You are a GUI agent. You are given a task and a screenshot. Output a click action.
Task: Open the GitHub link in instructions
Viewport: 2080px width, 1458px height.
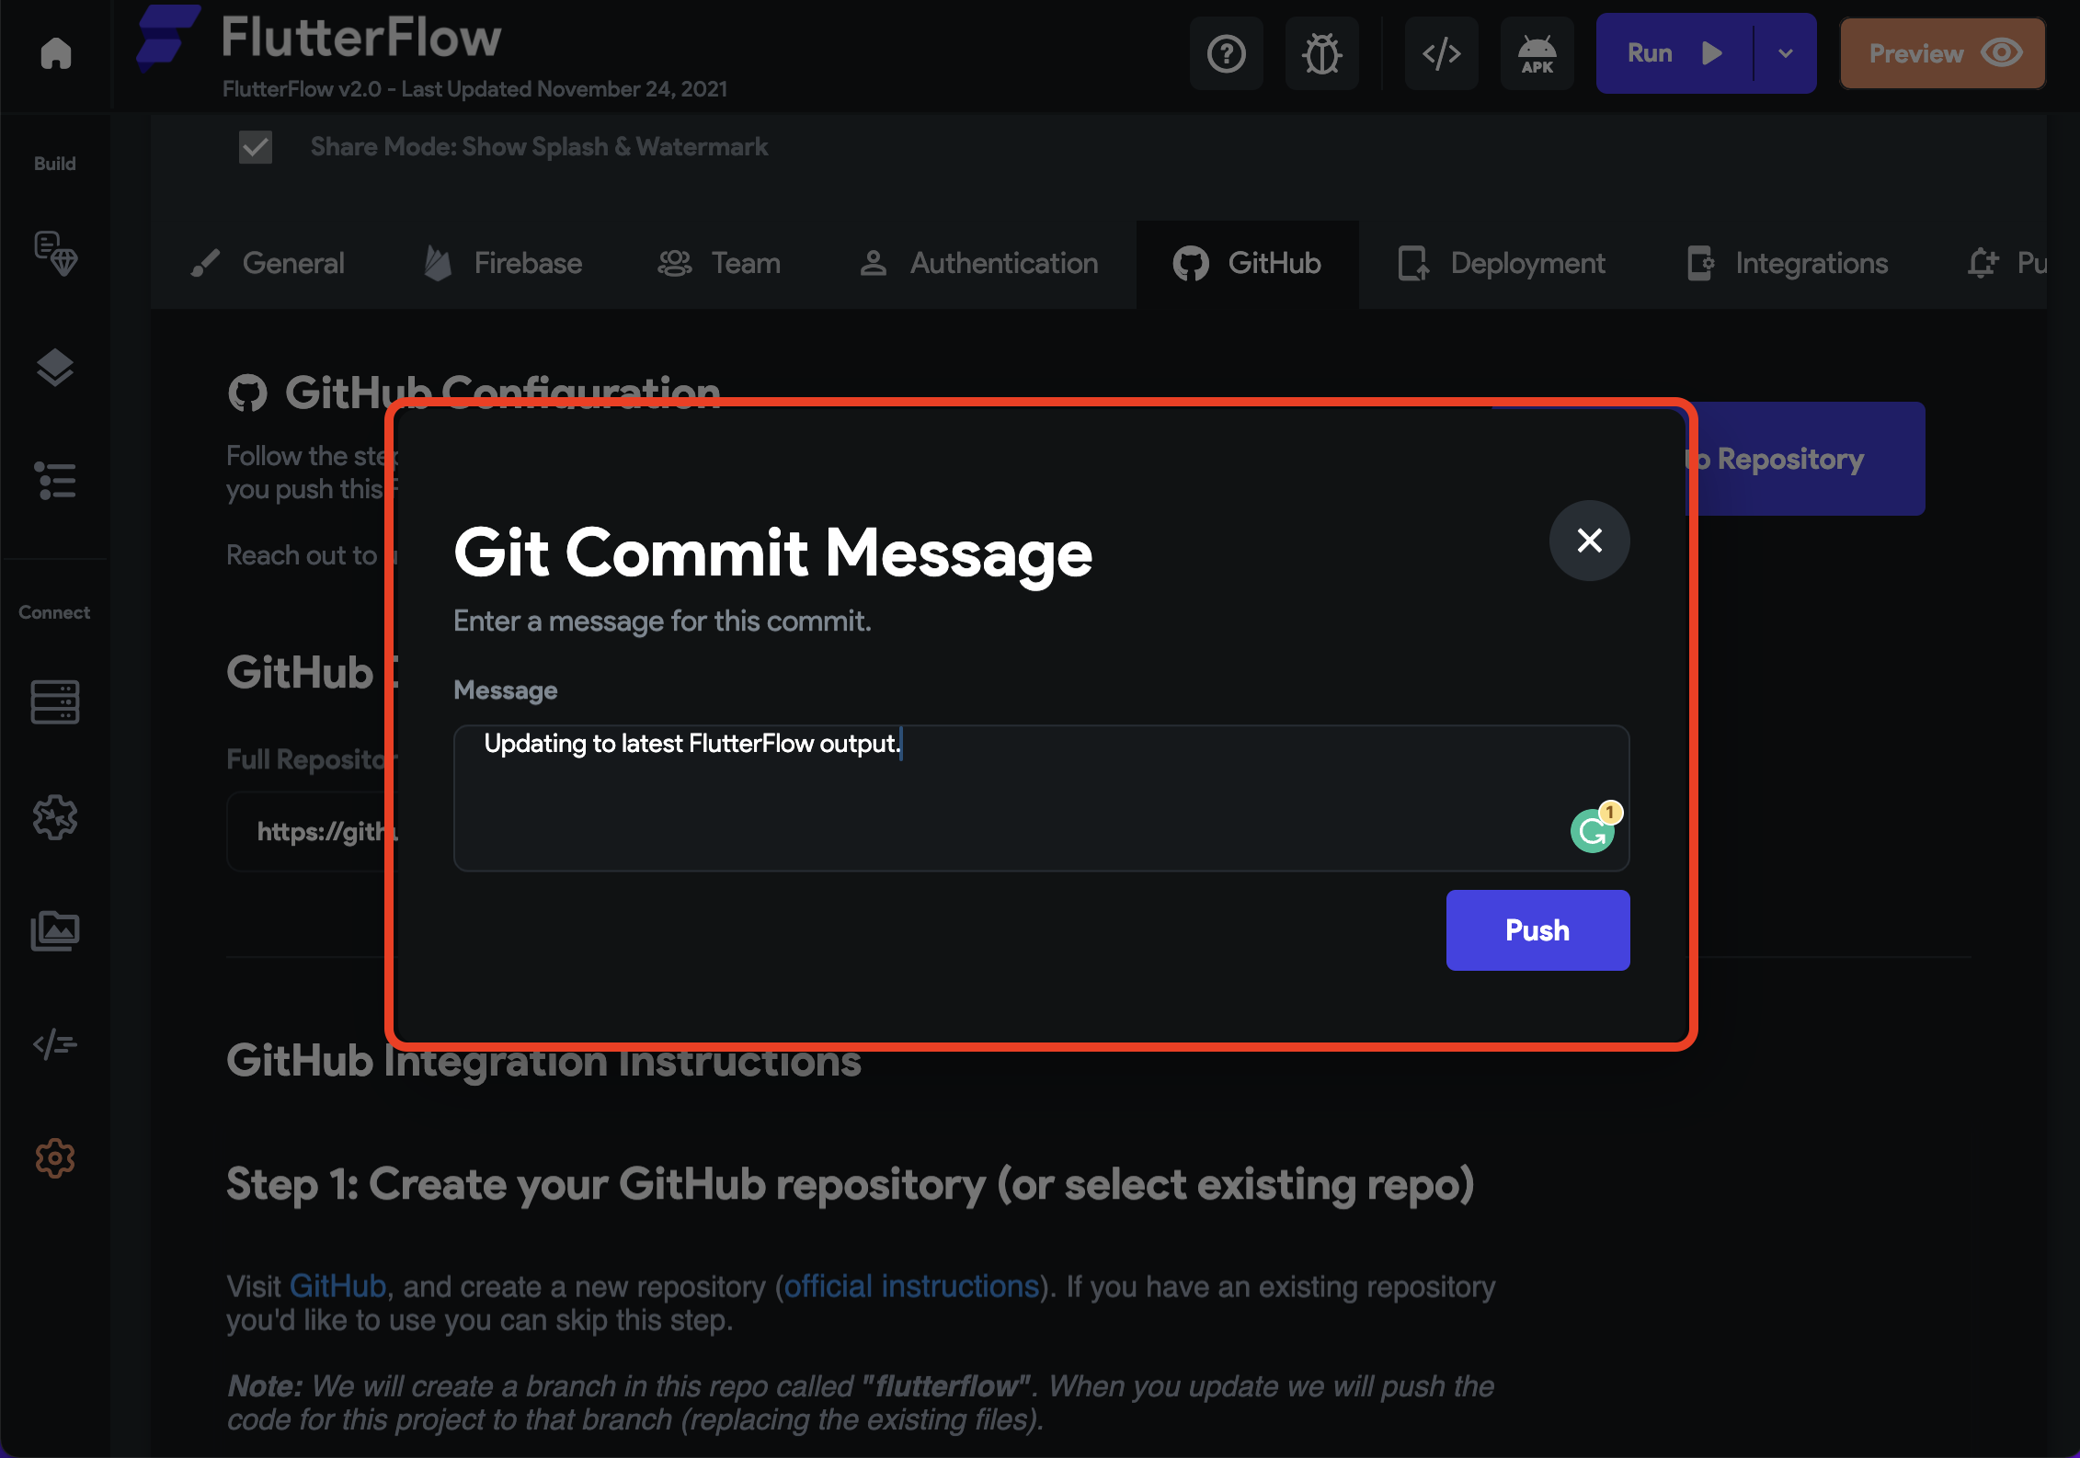[337, 1286]
